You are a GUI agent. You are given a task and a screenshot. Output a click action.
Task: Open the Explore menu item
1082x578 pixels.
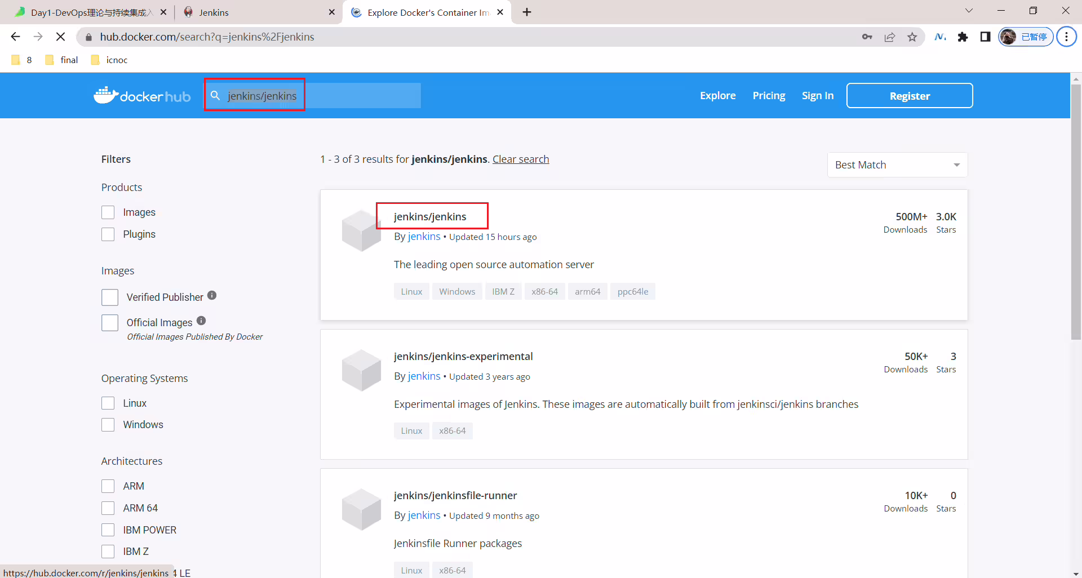(x=717, y=96)
